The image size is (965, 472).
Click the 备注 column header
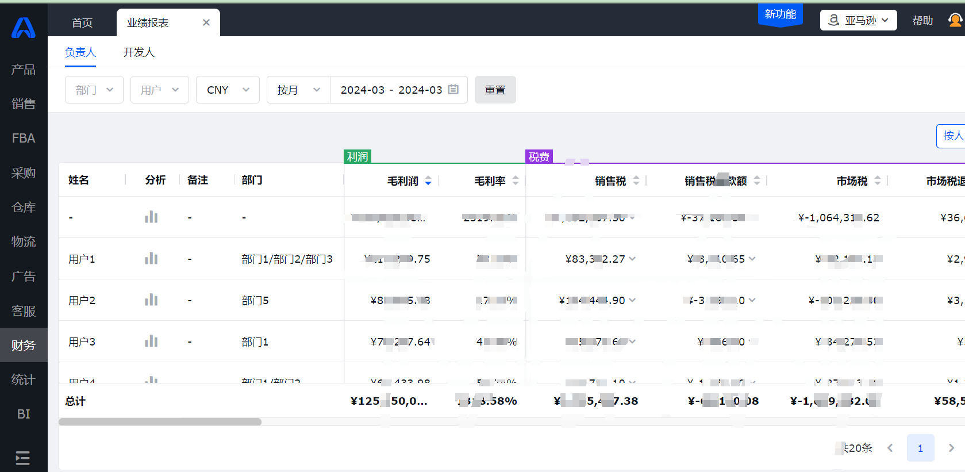coord(198,180)
